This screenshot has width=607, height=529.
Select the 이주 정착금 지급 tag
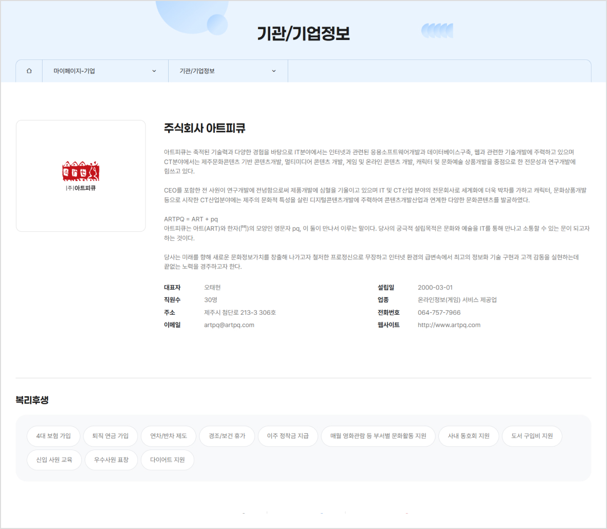click(288, 436)
